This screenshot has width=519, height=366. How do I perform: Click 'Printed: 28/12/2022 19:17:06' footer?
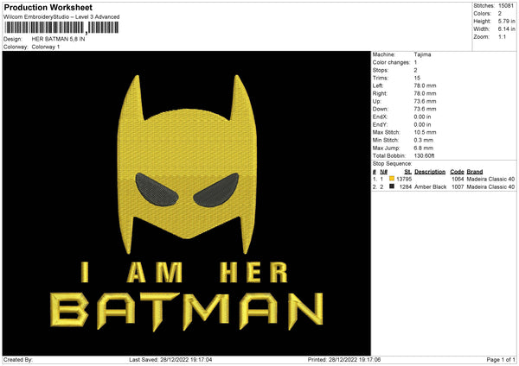(x=344, y=359)
